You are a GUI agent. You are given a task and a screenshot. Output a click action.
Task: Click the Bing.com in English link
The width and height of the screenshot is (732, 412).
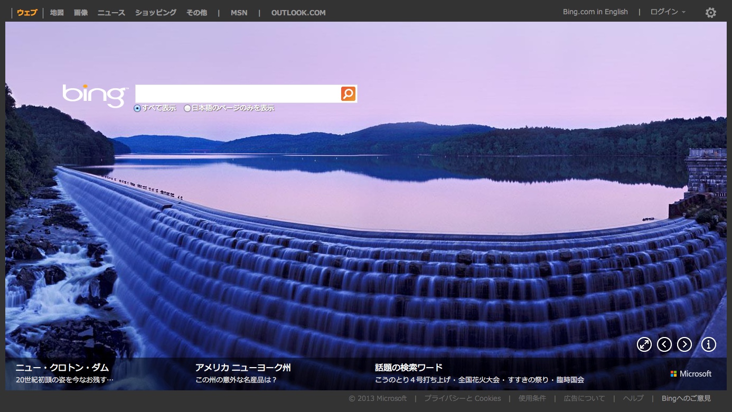pyautogui.click(x=595, y=12)
